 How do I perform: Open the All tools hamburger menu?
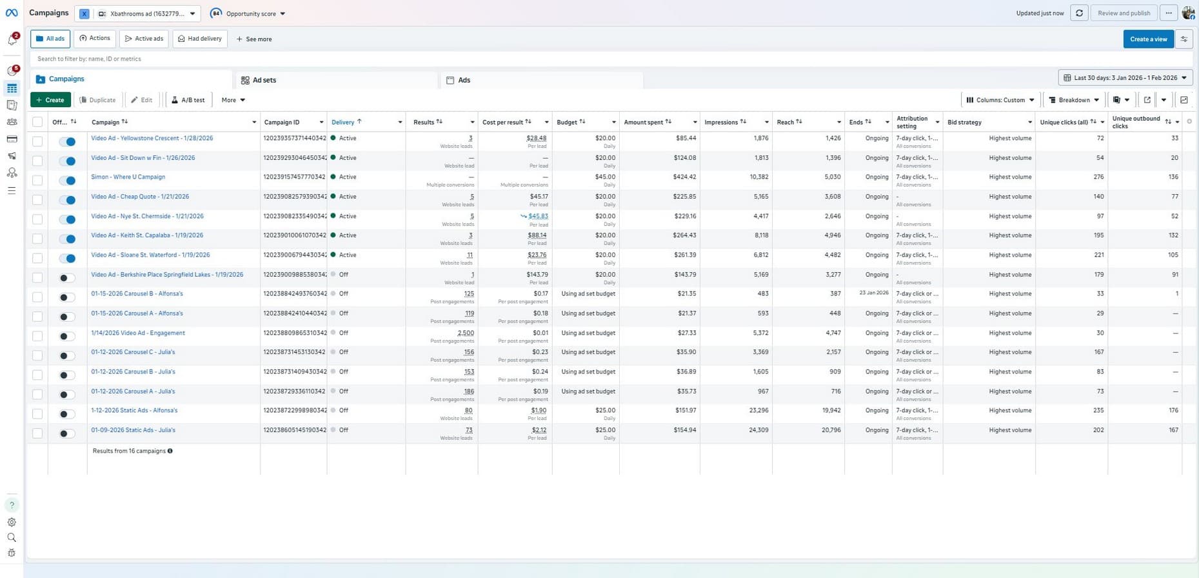coord(12,190)
